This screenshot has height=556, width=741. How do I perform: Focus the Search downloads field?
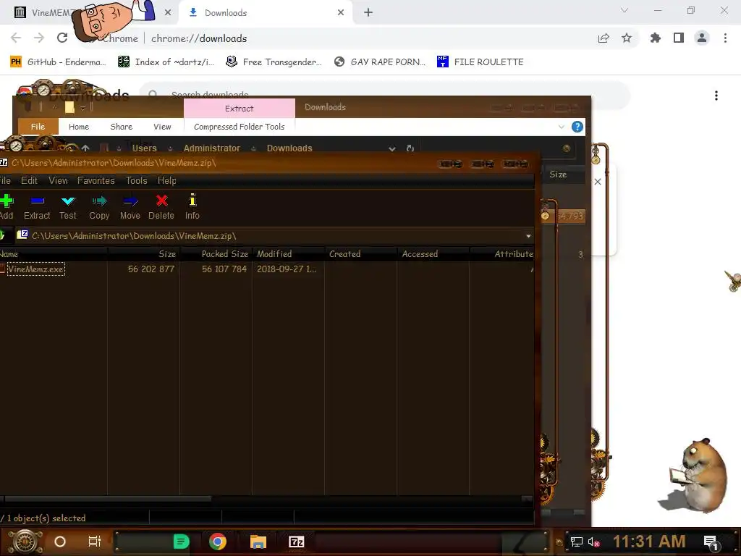[x=385, y=96]
